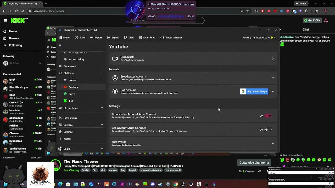
Task: Open Chrome's three-dot menu
Action: pos(332,11)
